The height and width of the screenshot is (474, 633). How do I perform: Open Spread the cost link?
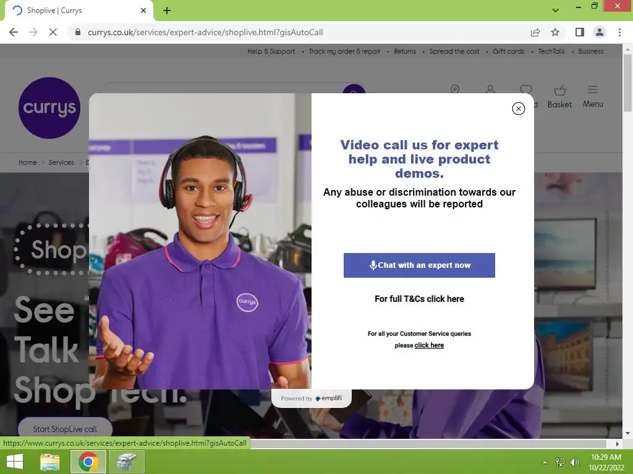coord(454,51)
